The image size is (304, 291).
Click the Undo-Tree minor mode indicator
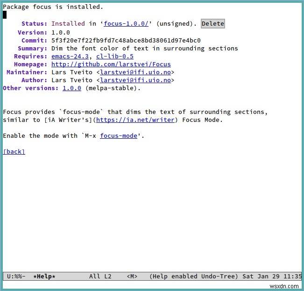(x=218, y=276)
